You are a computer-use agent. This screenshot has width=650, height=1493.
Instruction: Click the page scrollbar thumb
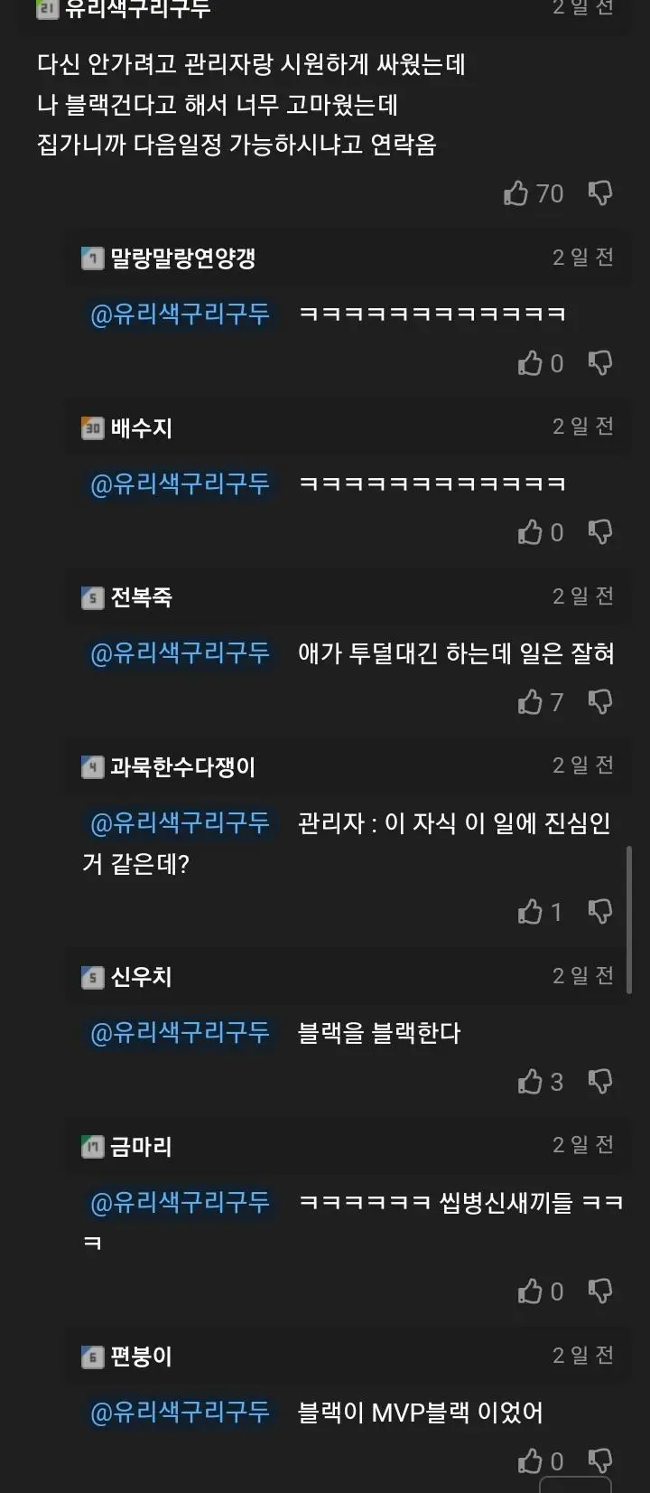[x=629, y=920]
